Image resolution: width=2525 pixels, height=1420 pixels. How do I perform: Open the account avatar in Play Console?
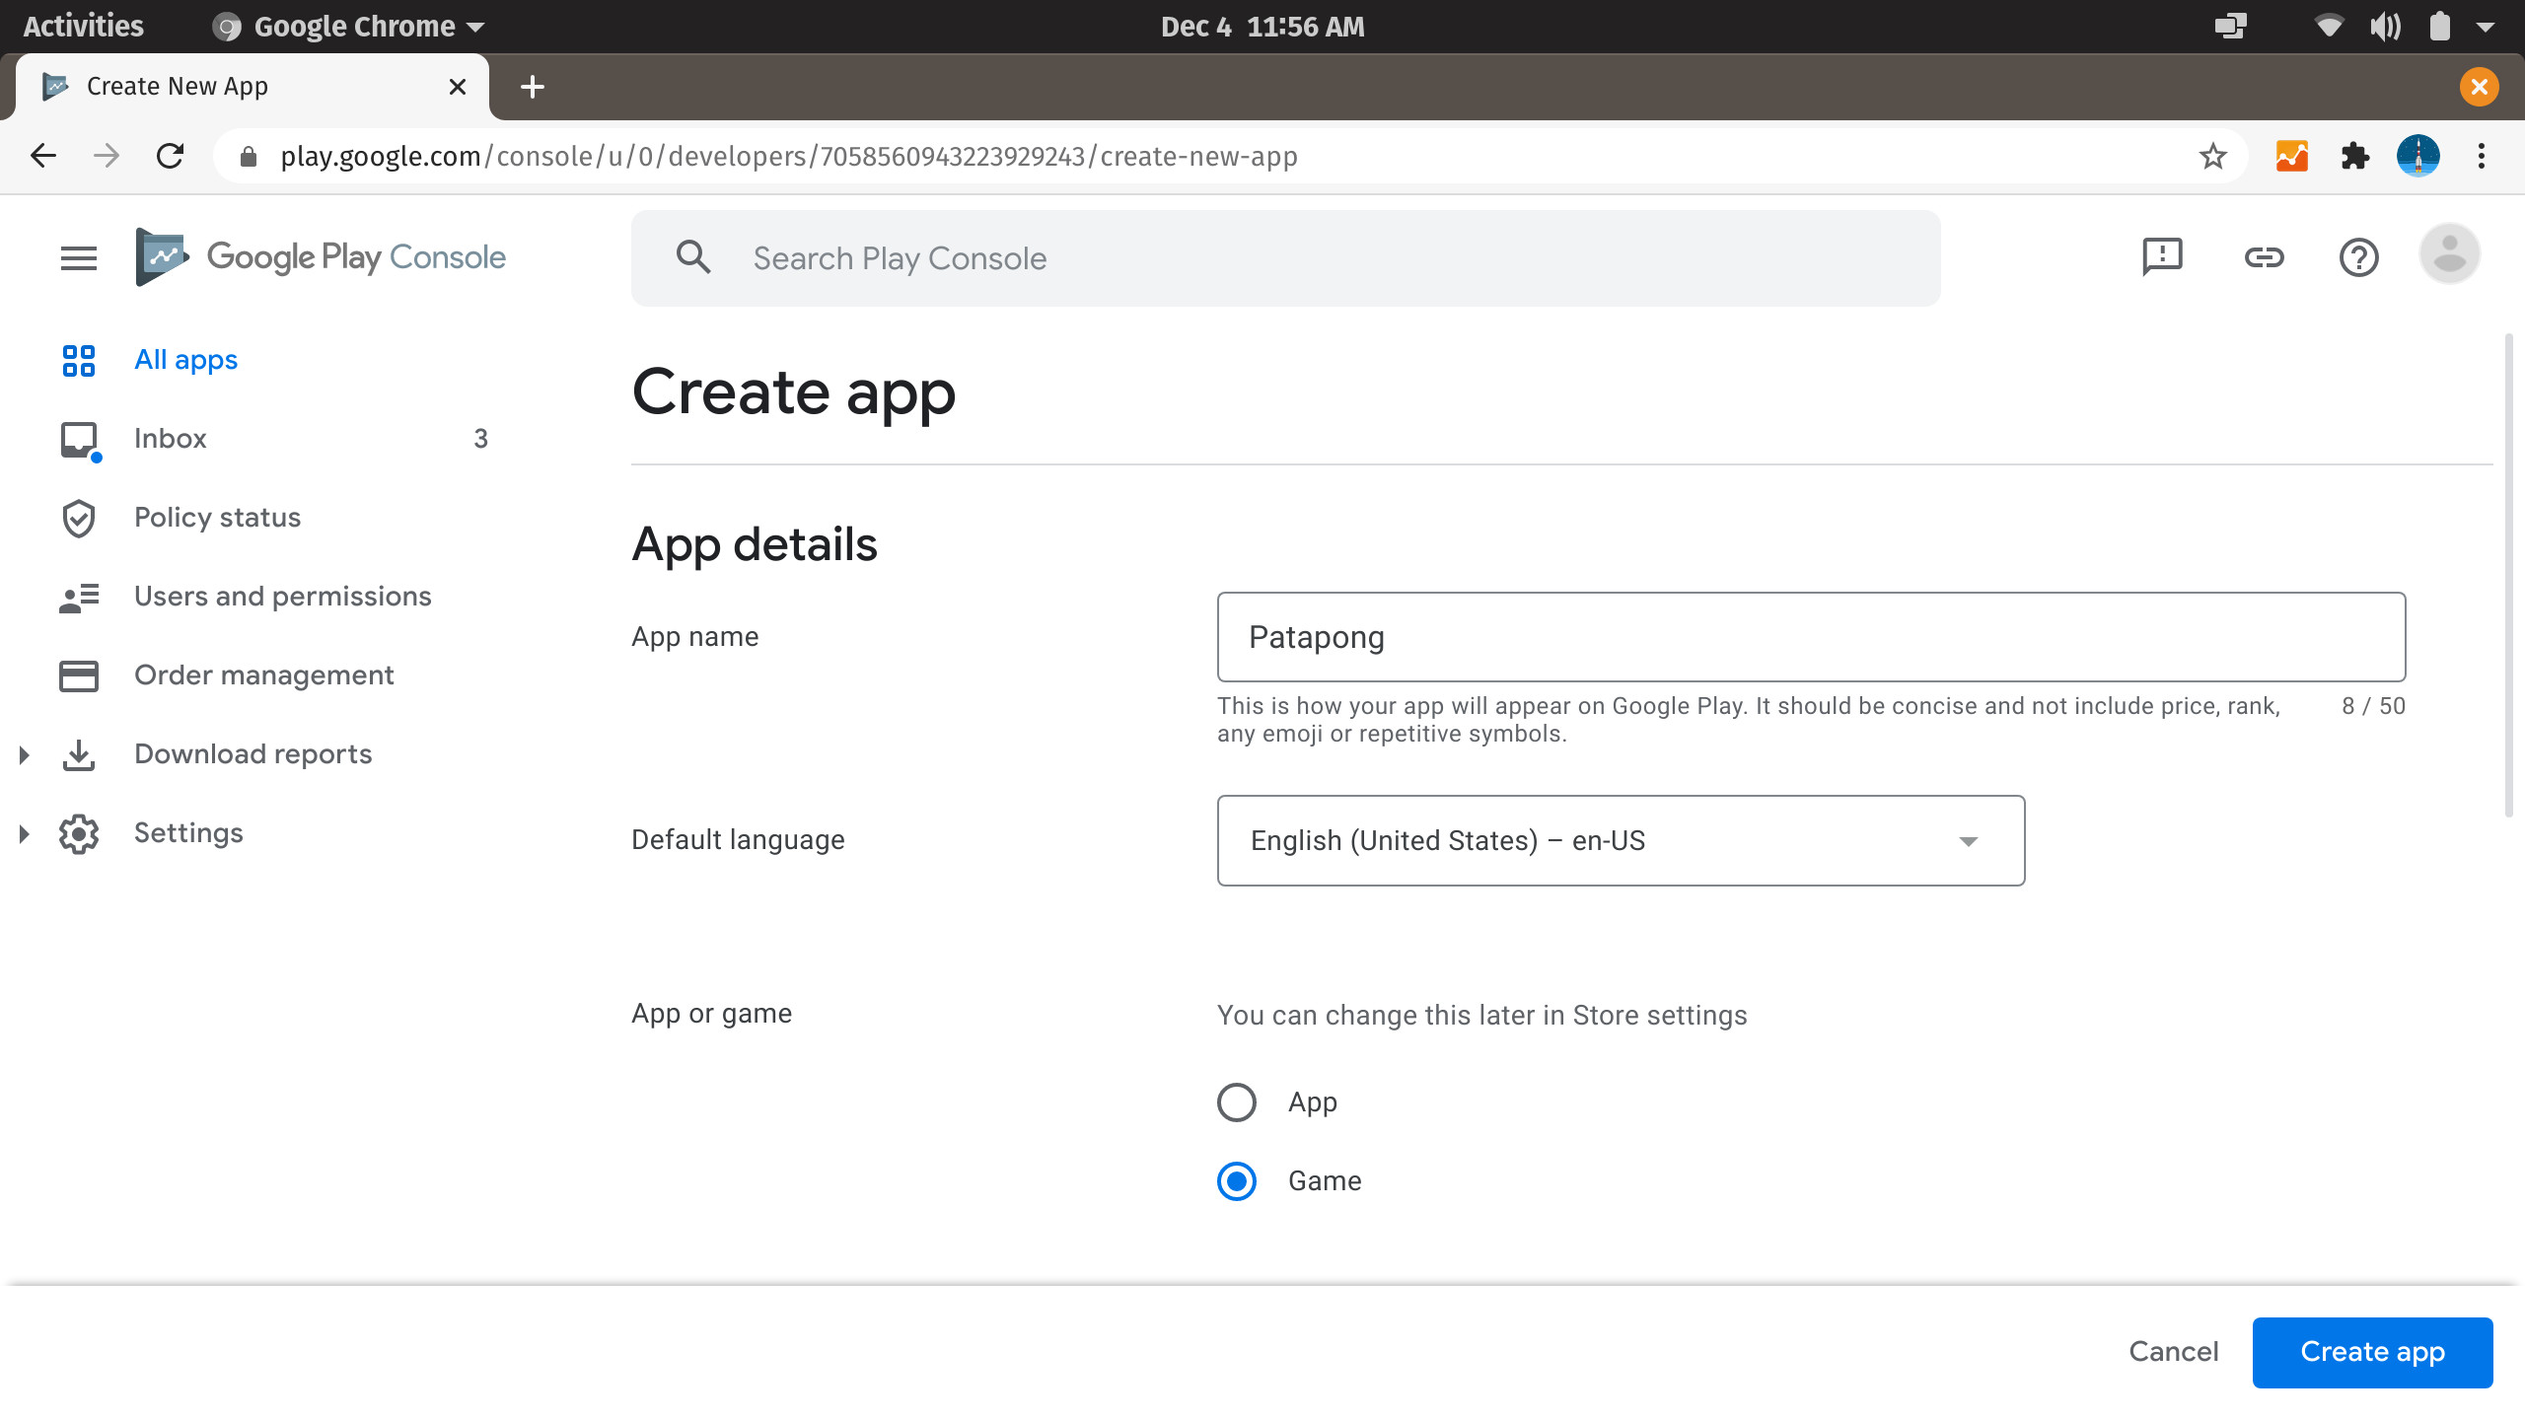click(x=2449, y=254)
